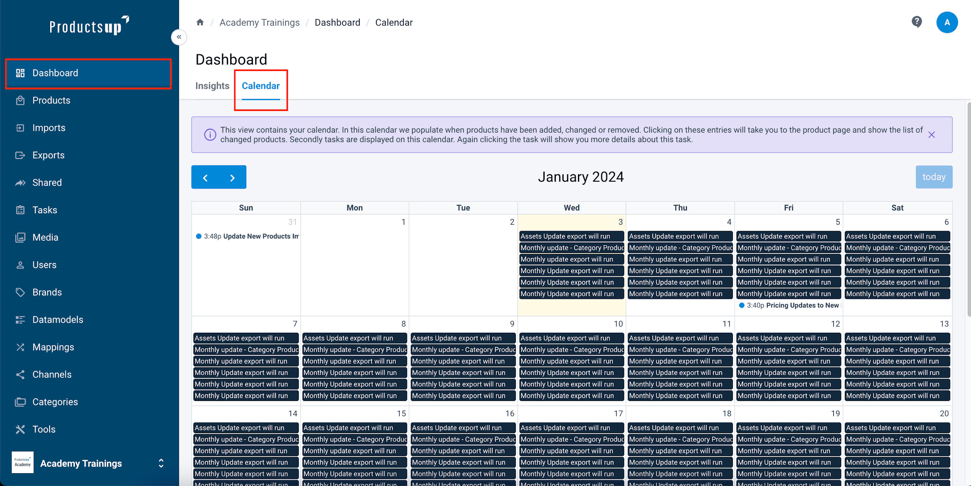Click the home breadcrumb icon
971x486 pixels.
pos(200,23)
